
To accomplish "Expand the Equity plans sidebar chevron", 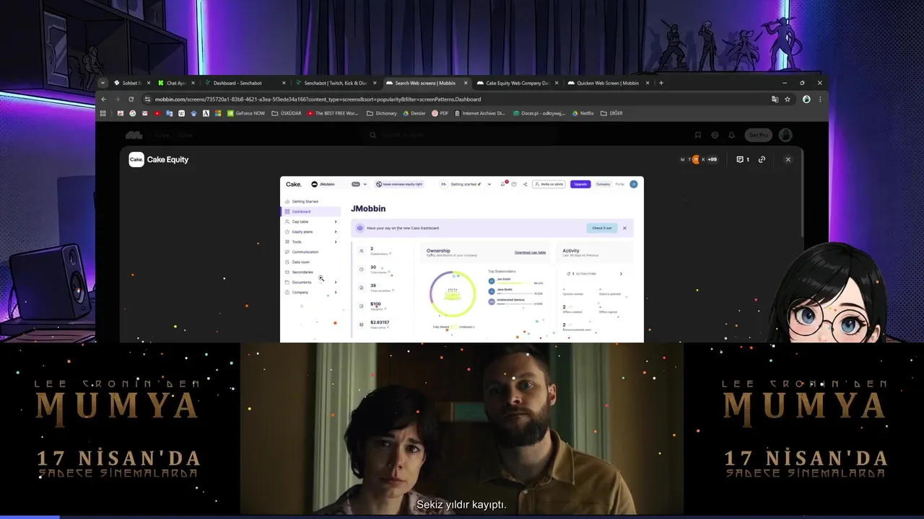I will pos(336,231).
